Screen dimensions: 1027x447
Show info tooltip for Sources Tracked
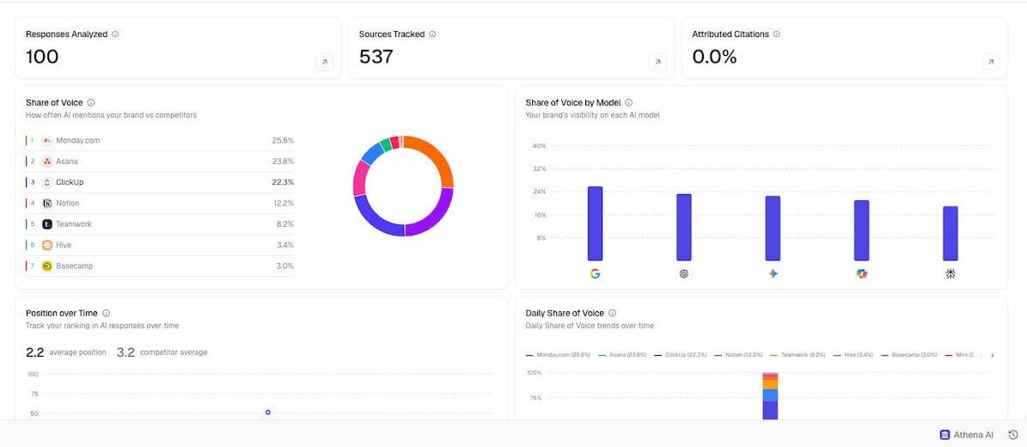tap(432, 34)
